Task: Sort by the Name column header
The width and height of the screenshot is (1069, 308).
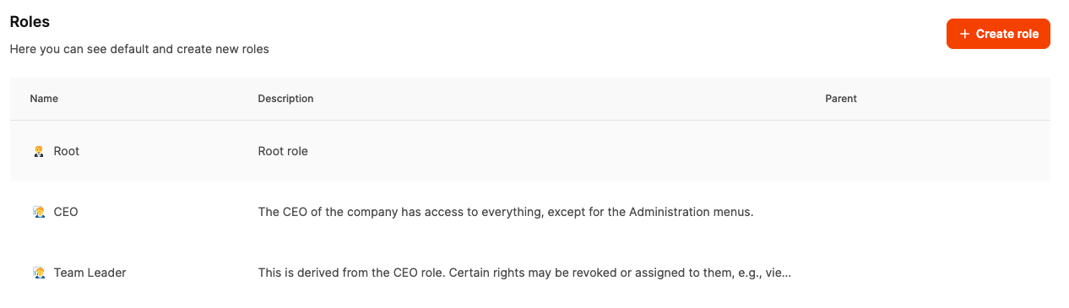Action: pos(44,99)
